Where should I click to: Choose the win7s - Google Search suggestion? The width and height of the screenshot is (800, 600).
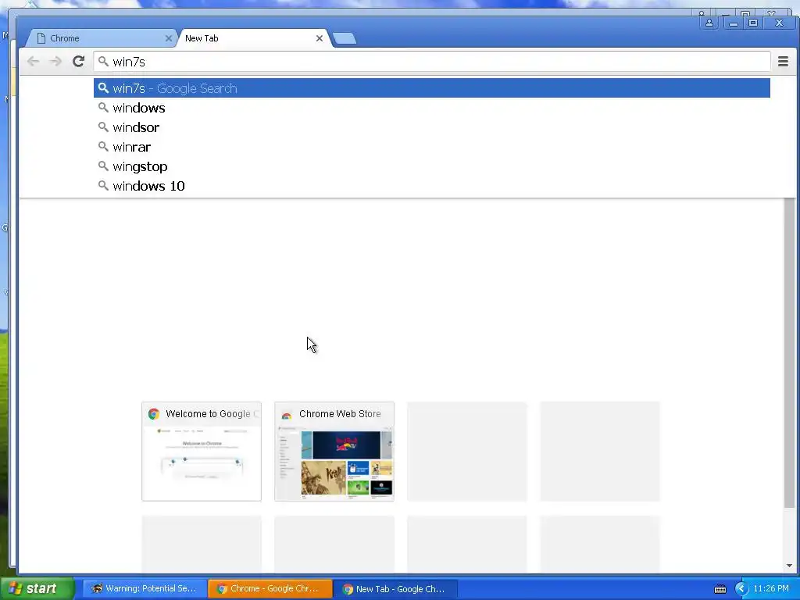pos(431,88)
